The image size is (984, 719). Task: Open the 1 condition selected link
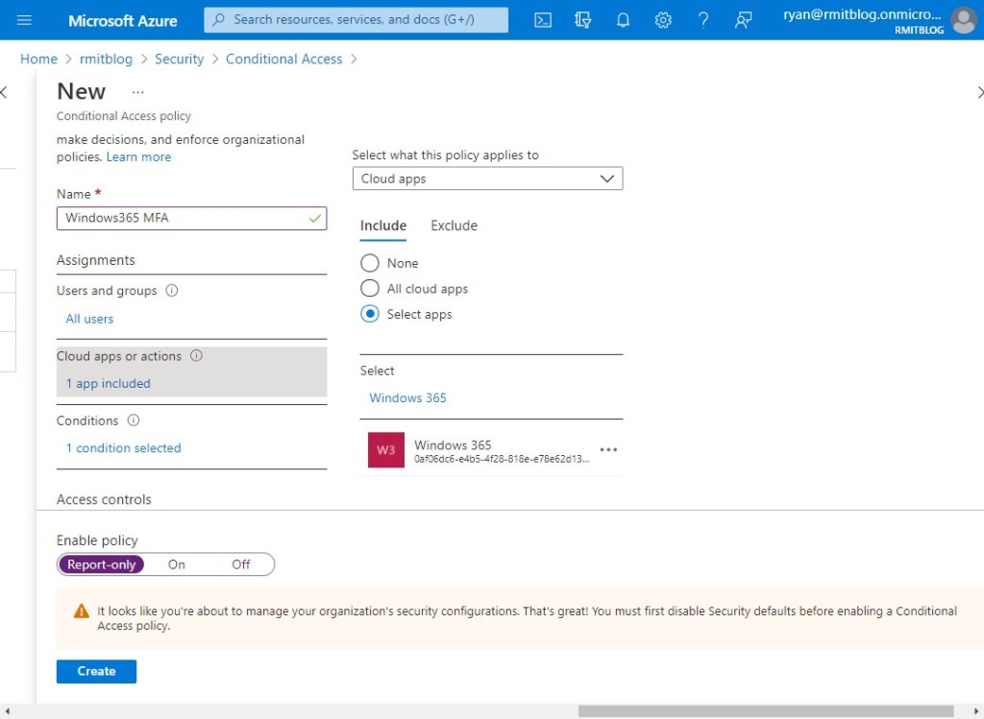coord(124,447)
